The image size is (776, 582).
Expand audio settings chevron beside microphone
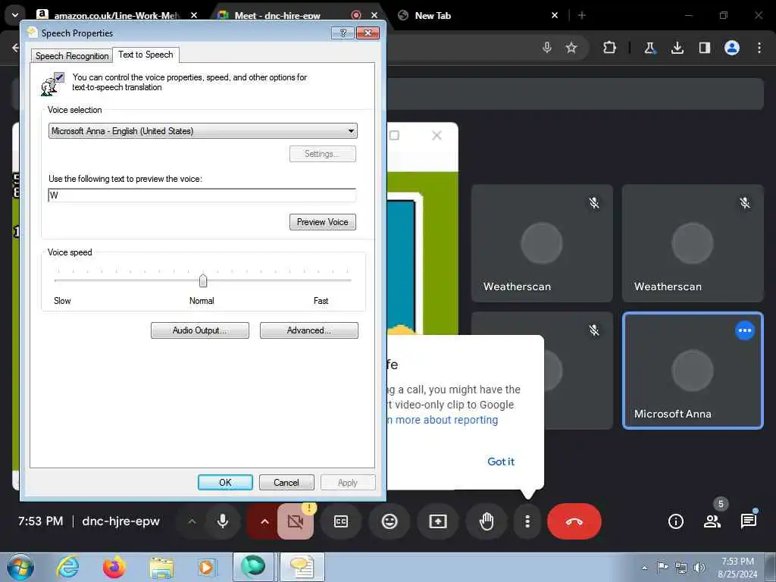tap(192, 521)
